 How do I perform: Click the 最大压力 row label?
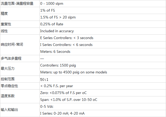pos(8,69)
